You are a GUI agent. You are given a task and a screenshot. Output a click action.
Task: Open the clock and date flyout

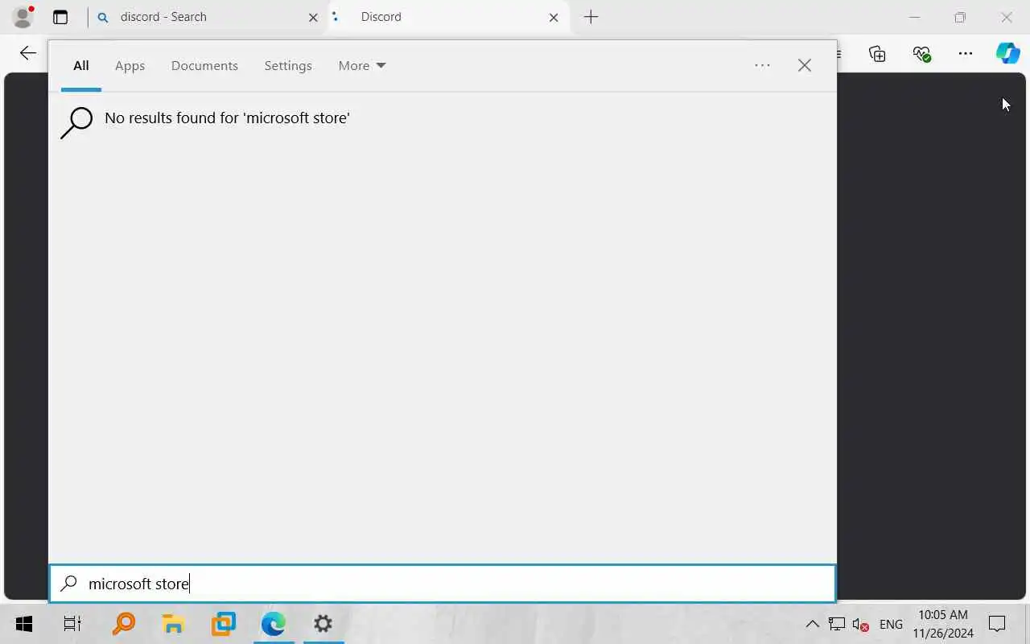[943, 624]
